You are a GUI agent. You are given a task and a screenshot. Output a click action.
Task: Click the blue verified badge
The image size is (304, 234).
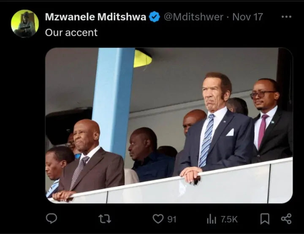tap(155, 17)
